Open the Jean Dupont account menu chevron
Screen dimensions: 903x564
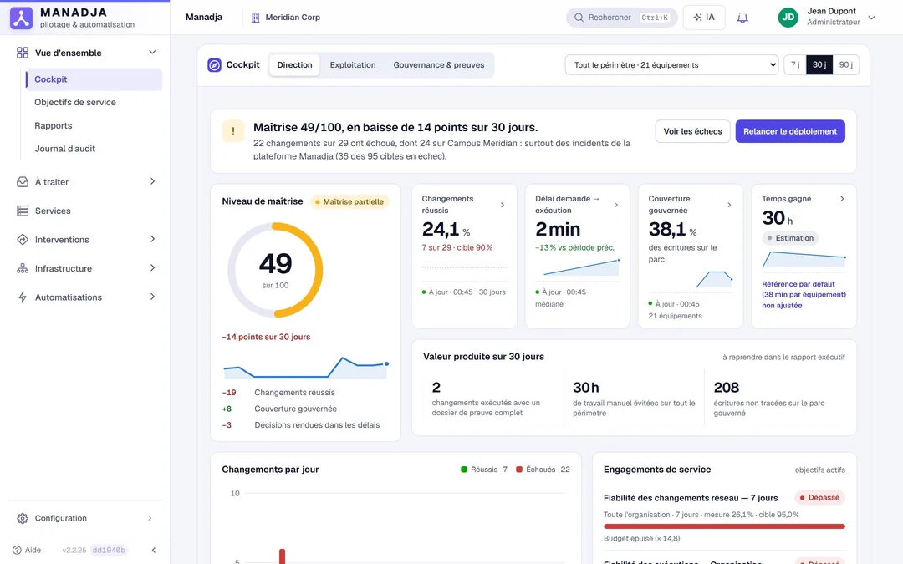pos(872,18)
